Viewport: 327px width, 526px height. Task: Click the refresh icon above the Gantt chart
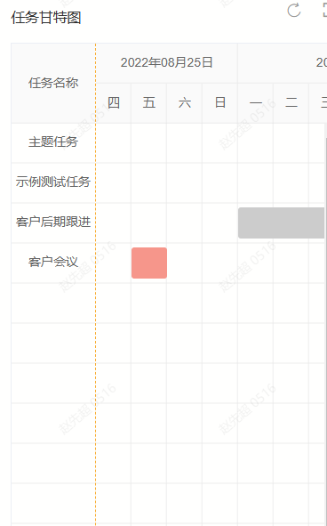(294, 10)
